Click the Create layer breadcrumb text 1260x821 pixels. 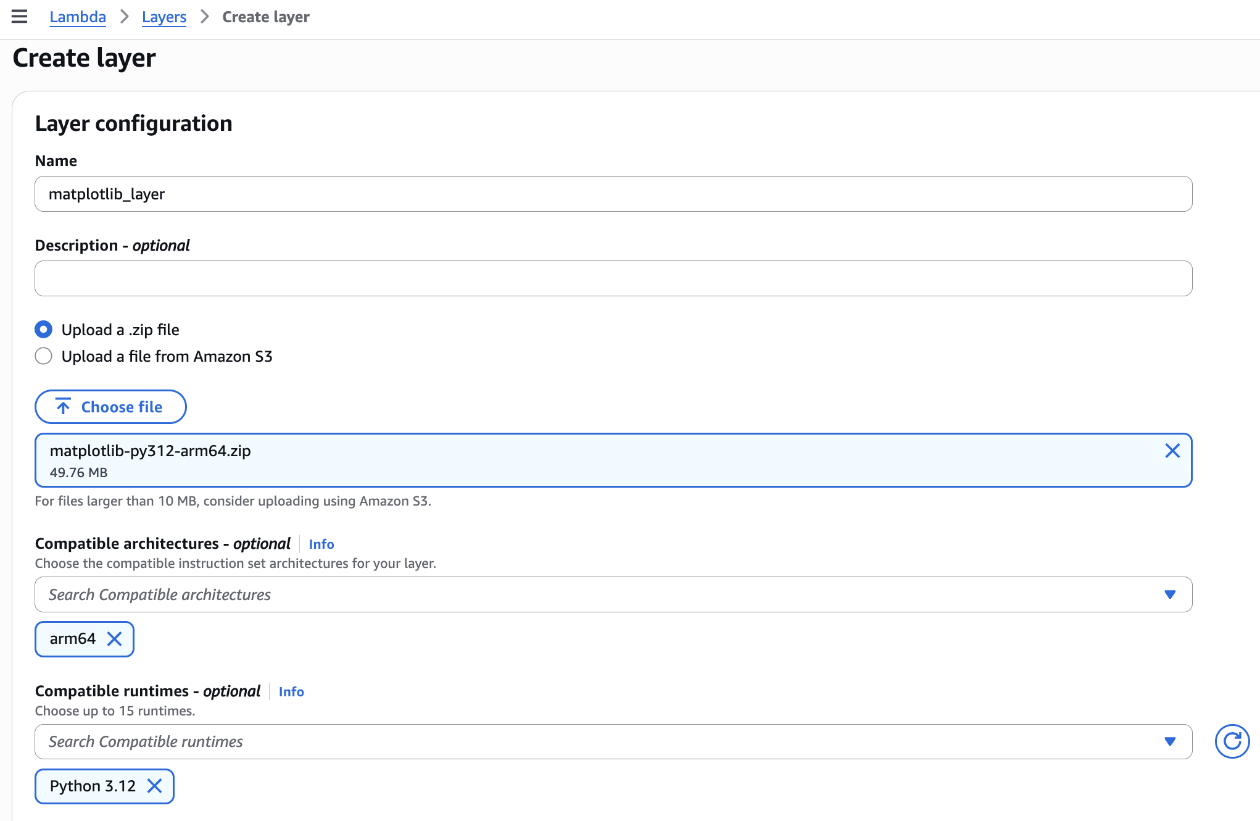click(265, 17)
